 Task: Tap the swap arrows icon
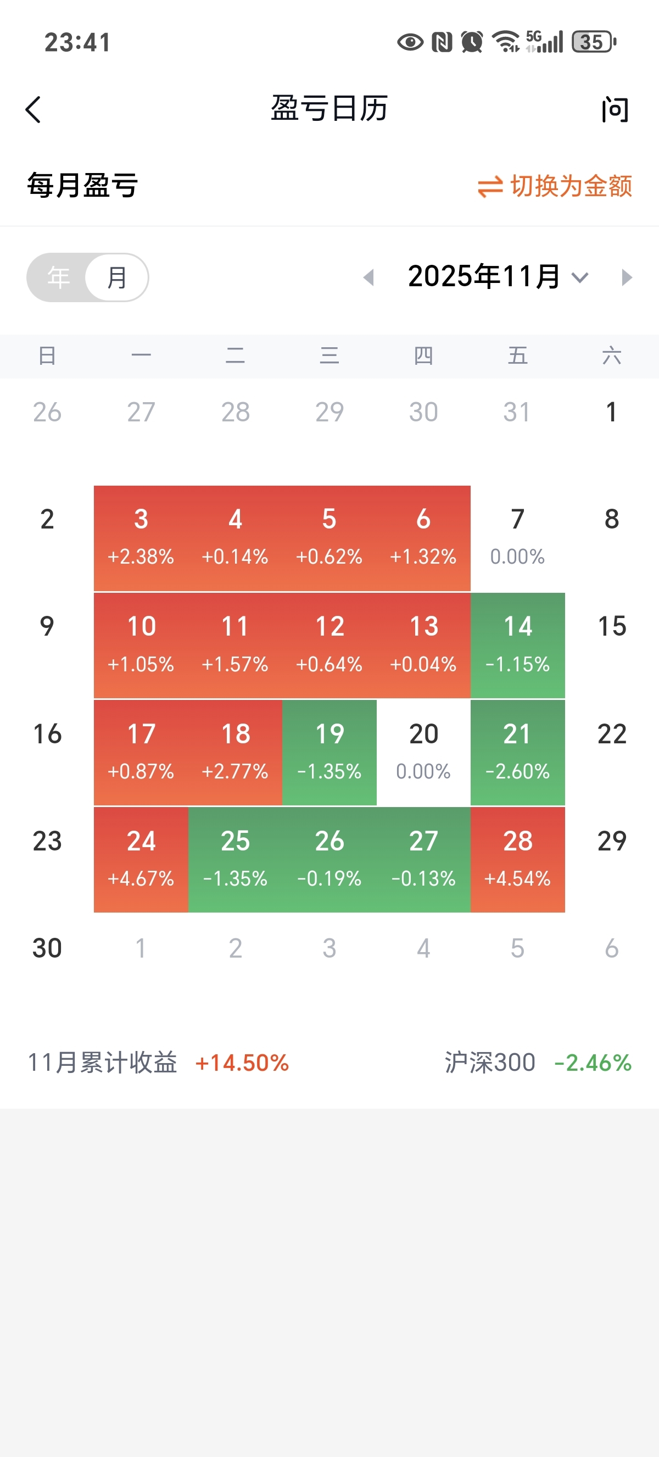490,187
